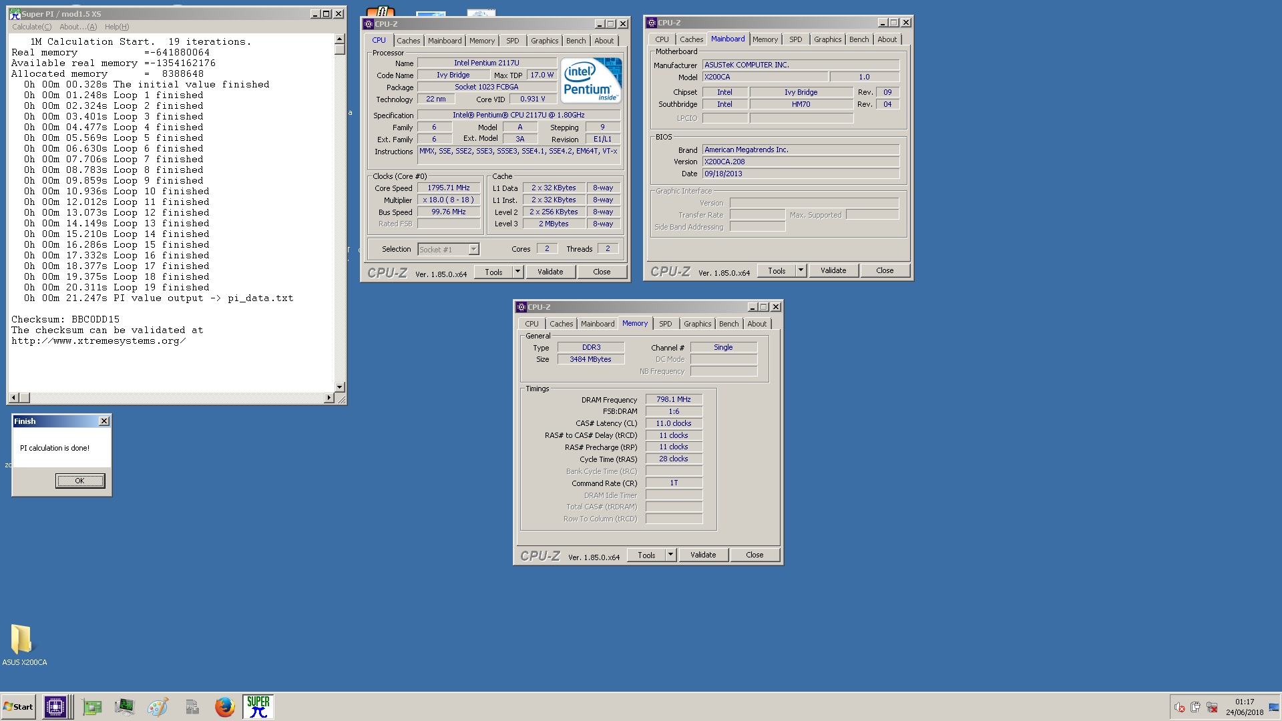Switch to Caches tab in the CPU window
1282x721 pixels.
pos(409,41)
